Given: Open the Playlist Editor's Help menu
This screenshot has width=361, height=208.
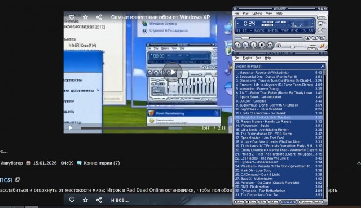Looking at the screenshot, I should pos(268,58).
